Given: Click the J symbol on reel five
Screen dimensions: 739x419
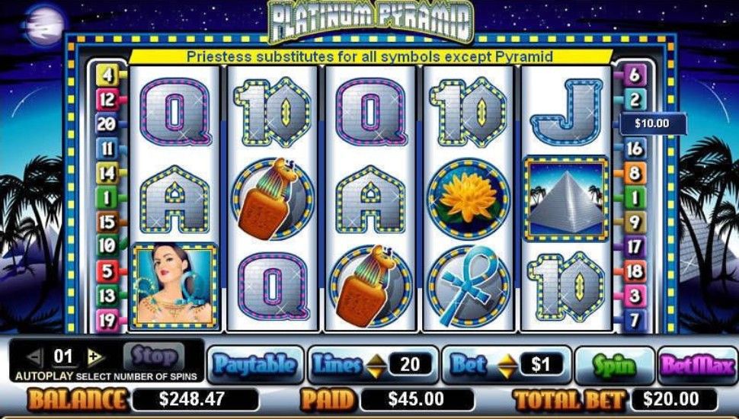Looking at the screenshot, I should (x=567, y=112).
